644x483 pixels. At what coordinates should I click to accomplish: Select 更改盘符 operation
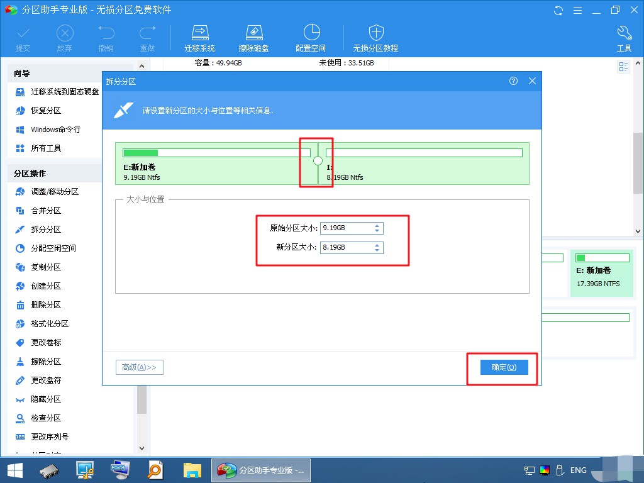click(38, 380)
